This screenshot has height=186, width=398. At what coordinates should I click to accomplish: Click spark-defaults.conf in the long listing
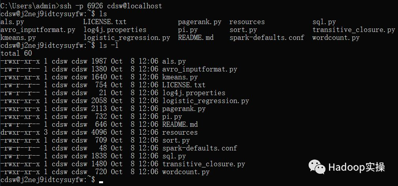pyautogui.click(x=199, y=148)
